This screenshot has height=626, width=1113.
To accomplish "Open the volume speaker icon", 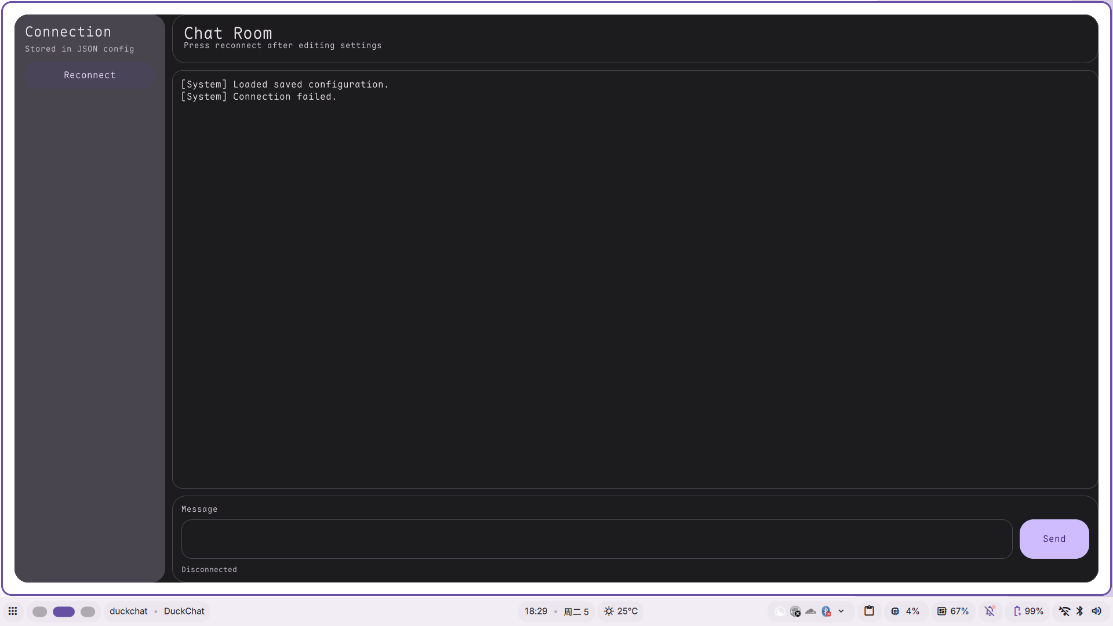I will tap(1096, 611).
